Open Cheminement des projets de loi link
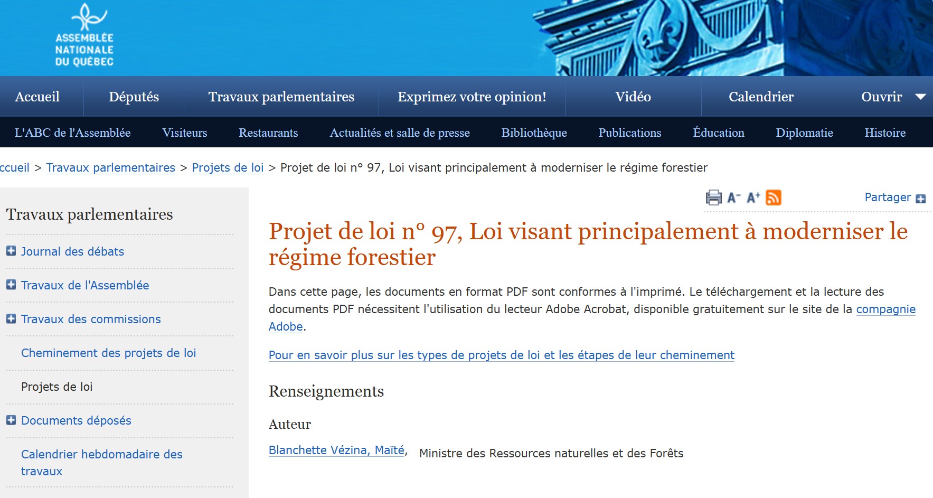 tap(109, 353)
